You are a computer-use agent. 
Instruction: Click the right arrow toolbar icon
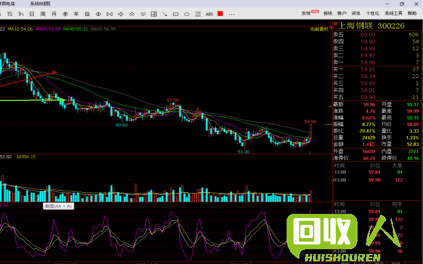(121, 14)
